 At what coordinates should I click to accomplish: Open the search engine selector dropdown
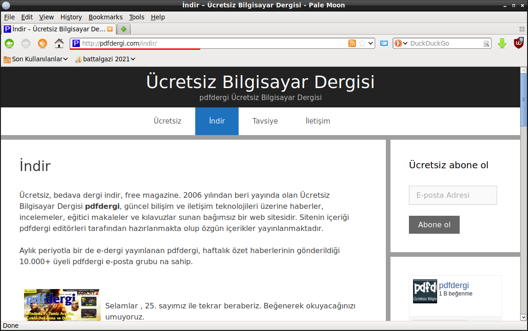click(401, 43)
